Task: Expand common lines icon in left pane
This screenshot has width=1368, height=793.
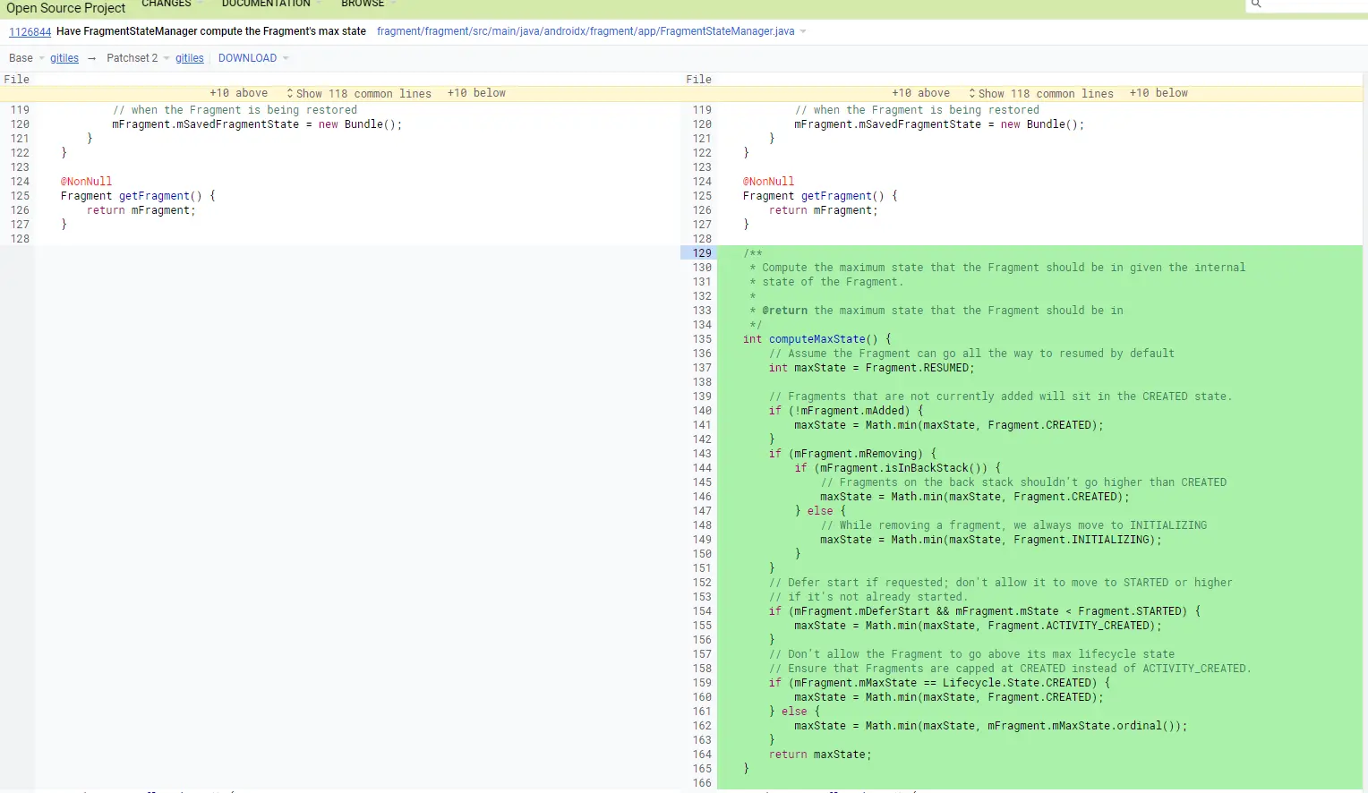Action: [290, 93]
